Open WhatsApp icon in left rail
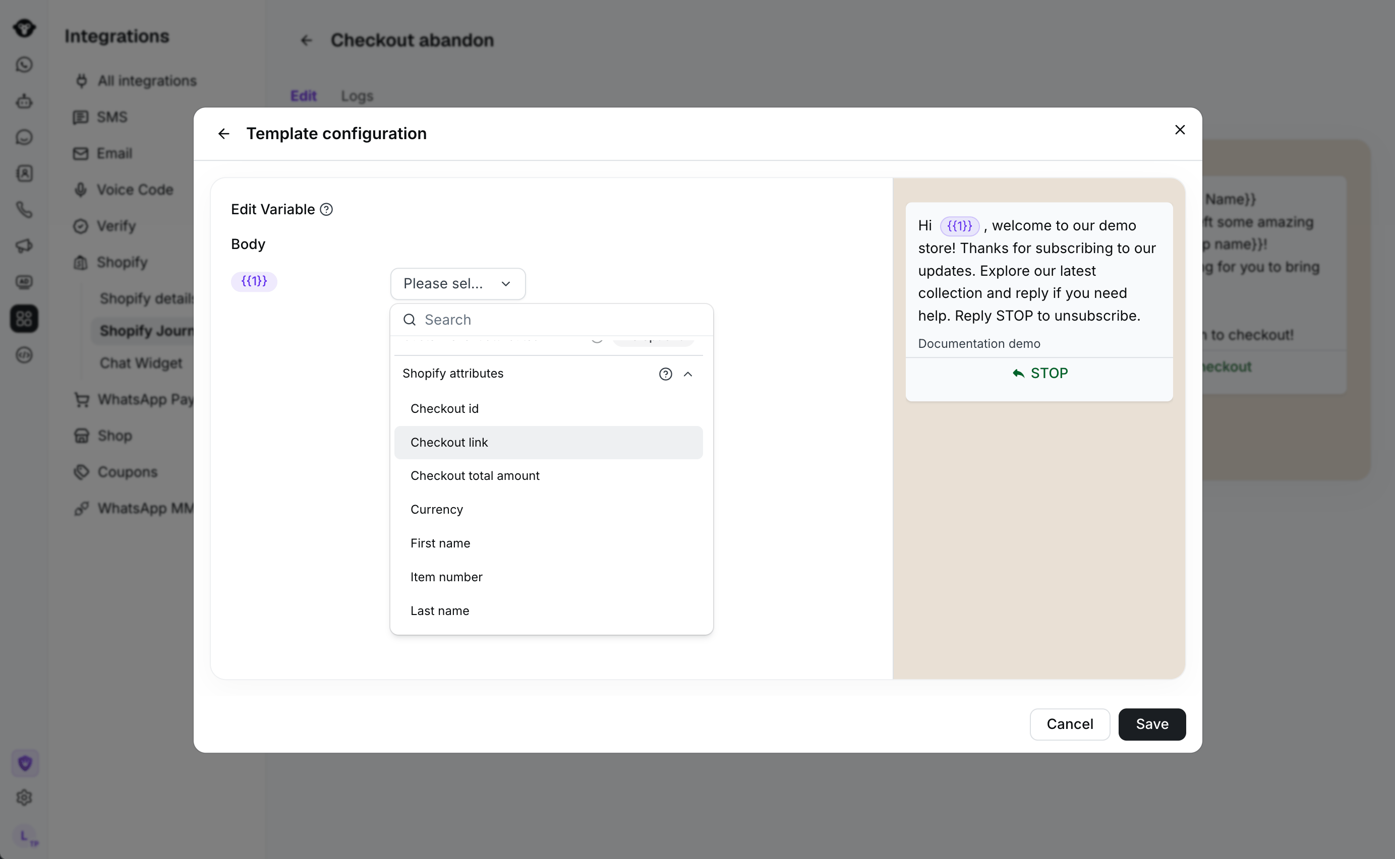This screenshot has height=859, width=1395. (x=24, y=65)
